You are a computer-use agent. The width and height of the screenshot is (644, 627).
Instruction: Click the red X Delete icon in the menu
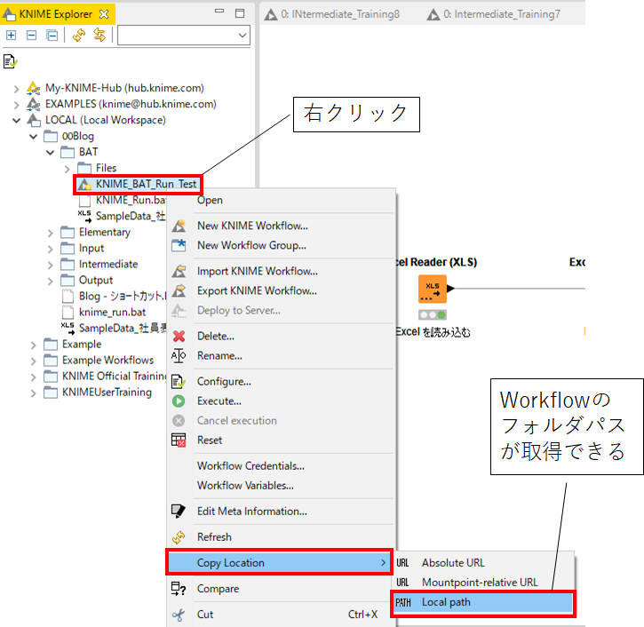(x=179, y=337)
